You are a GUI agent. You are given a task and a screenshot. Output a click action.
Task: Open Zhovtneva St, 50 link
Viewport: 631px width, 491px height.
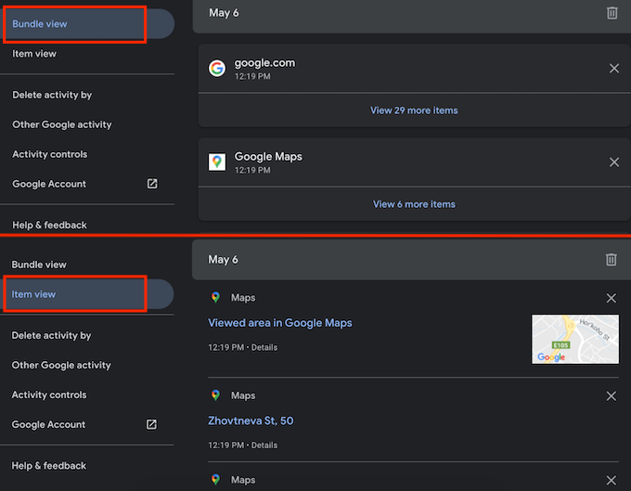251,421
